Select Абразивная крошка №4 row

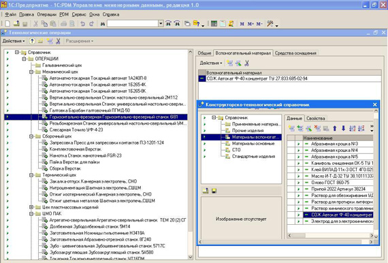(330, 151)
